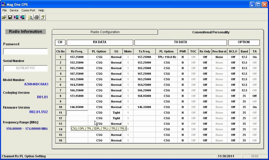Click the Radio Information heading
Viewport: 269px width, 160px height.
pos(25,32)
